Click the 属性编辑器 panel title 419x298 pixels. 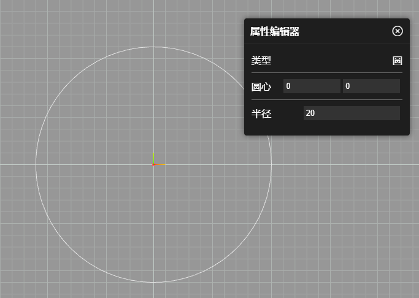click(275, 32)
